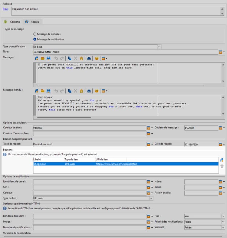This screenshot has width=227, height=238.
Task: Open personalization menu for Couleur de message
Action: (222, 128)
